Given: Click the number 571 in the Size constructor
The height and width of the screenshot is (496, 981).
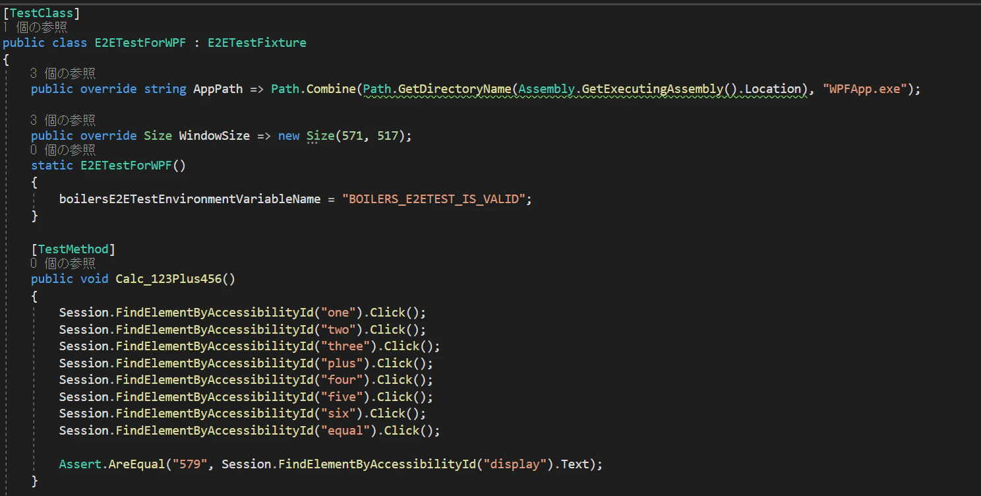Looking at the screenshot, I should point(353,136).
